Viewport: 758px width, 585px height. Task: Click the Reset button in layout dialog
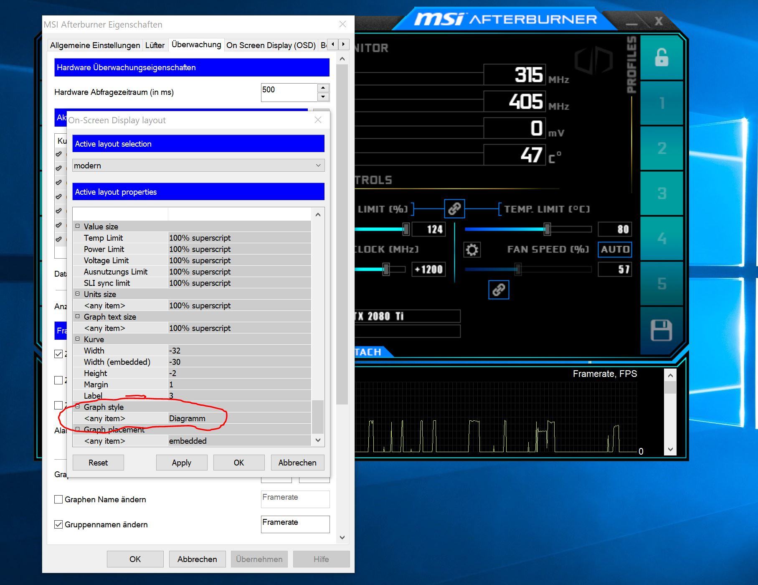click(x=98, y=463)
